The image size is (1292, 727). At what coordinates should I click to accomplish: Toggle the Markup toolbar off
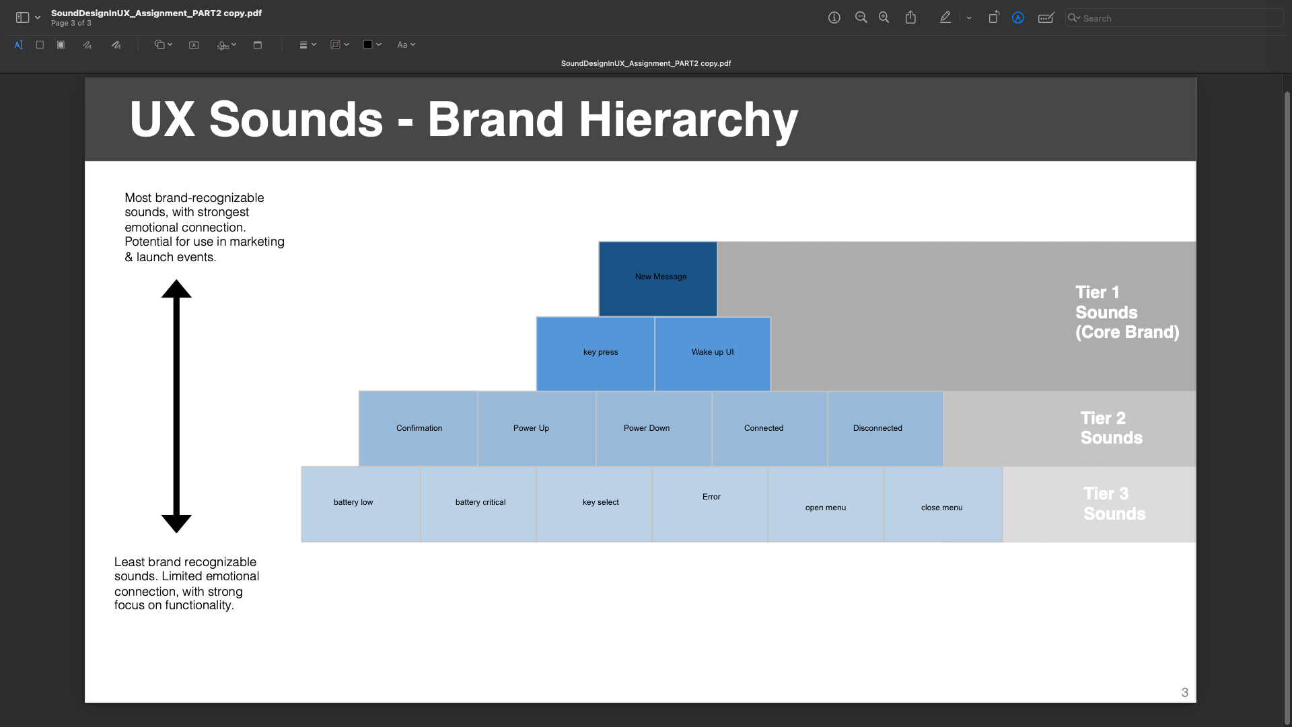[1018, 18]
